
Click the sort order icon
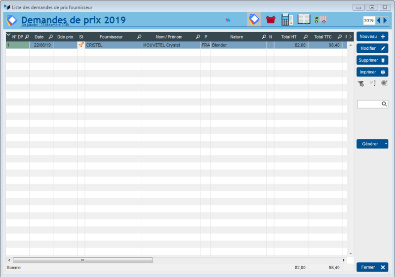373,83
